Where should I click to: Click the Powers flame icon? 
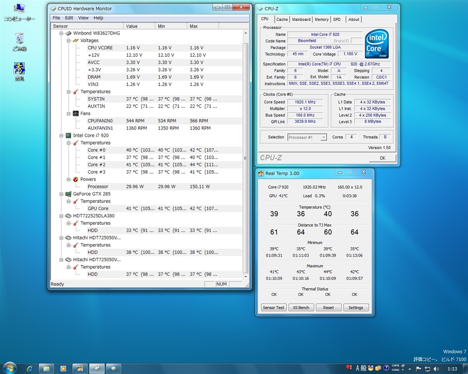(x=75, y=179)
